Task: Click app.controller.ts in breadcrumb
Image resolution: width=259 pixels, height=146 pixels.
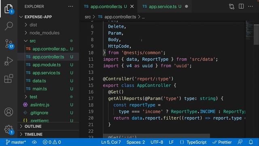Action: tap(117, 17)
